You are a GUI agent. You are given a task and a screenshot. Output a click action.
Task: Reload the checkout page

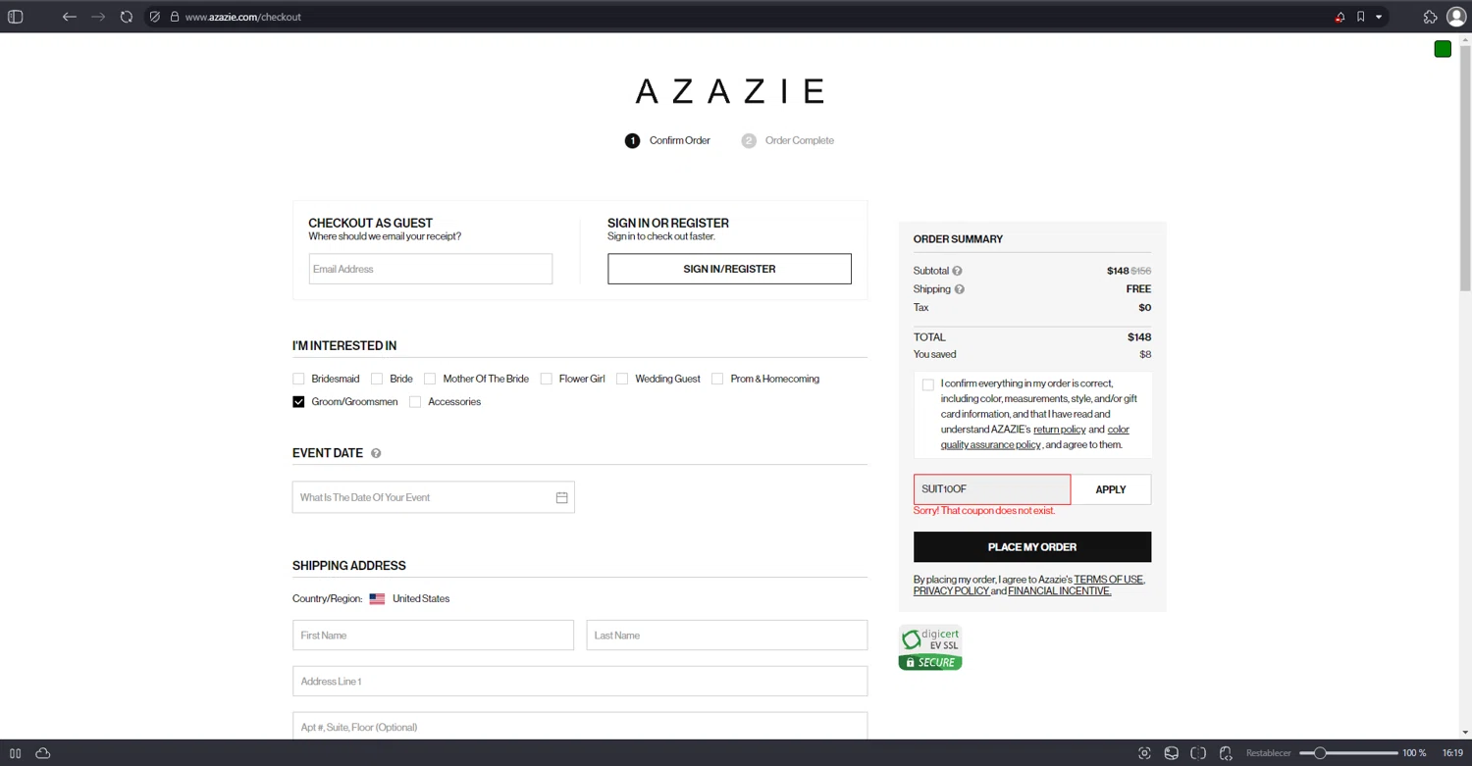coord(127,17)
